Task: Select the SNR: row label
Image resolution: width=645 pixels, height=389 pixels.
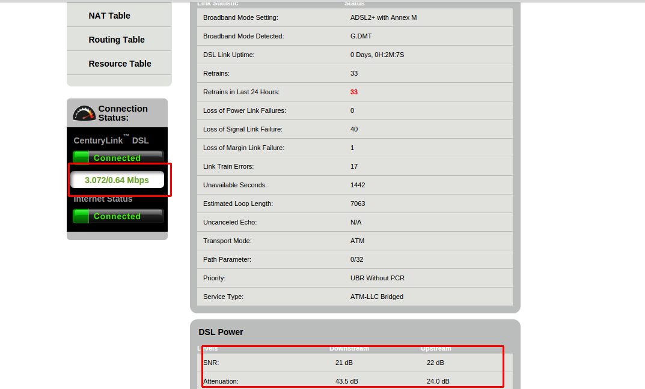Action: pyautogui.click(x=210, y=363)
